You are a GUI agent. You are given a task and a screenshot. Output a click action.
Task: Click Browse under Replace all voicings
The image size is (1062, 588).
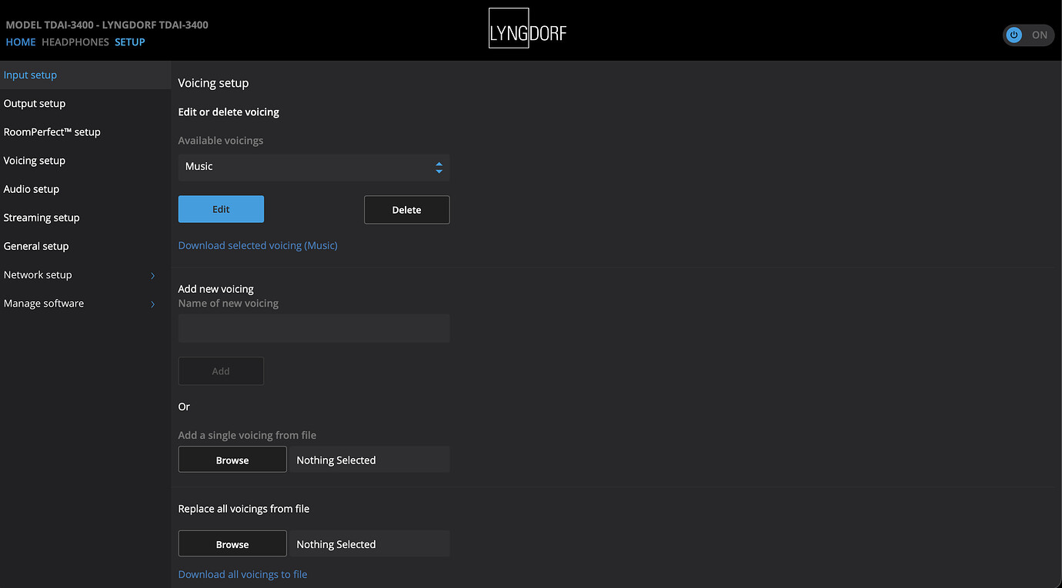point(232,544)
